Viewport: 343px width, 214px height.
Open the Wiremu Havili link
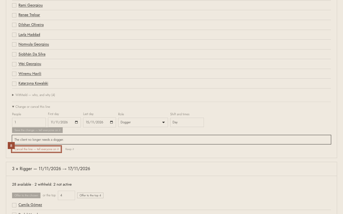coord(30,74)
